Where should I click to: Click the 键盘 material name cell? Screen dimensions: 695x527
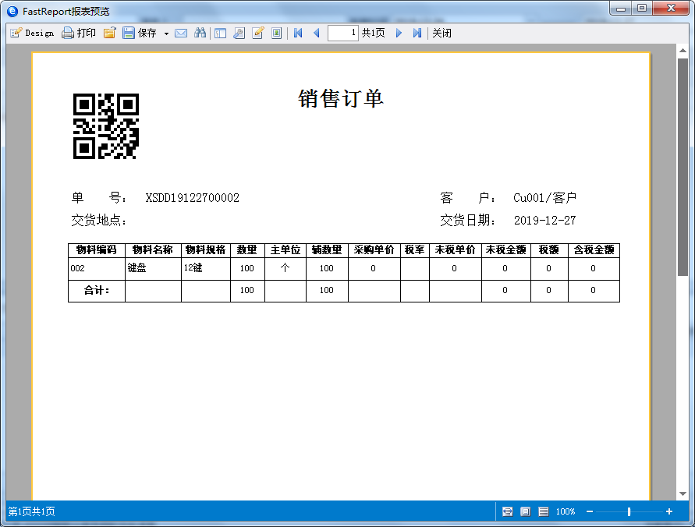153,268
